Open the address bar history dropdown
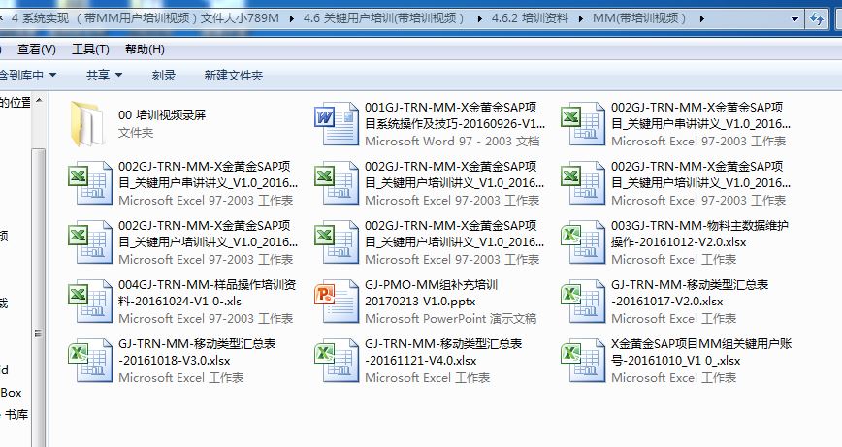The height and width of the screenshot is (447, 842). pyautogui.click(x=794, y=19)
